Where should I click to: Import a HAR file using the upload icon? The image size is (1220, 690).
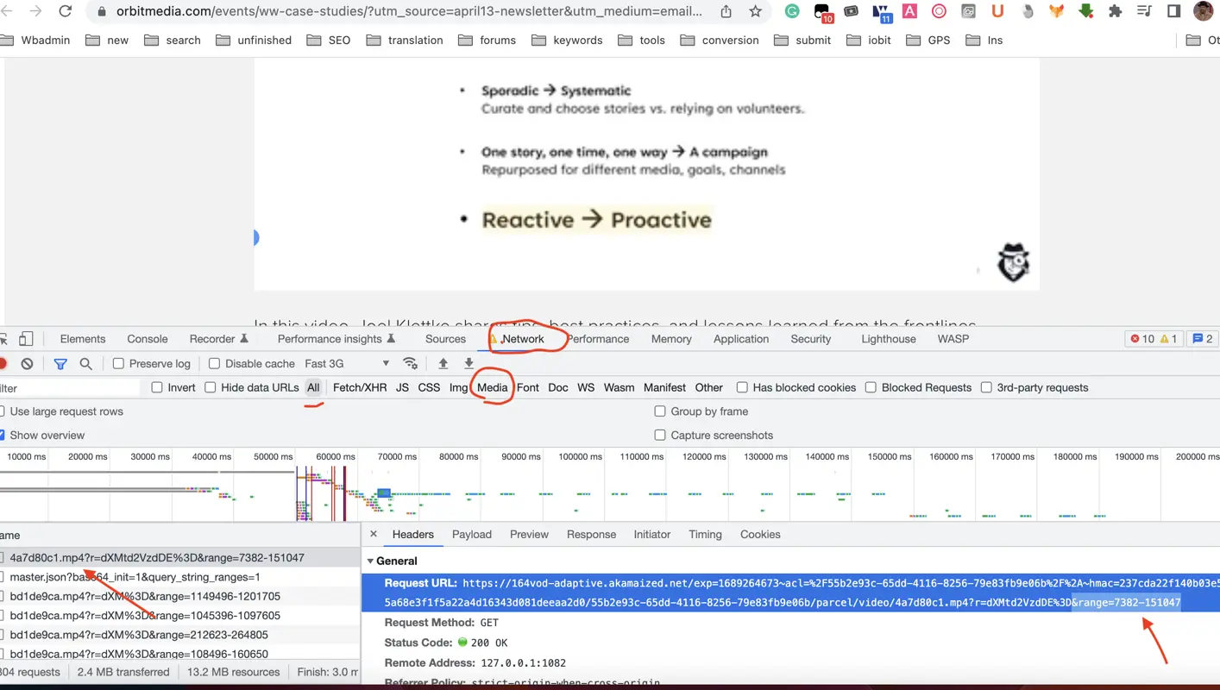click(443, 363)
